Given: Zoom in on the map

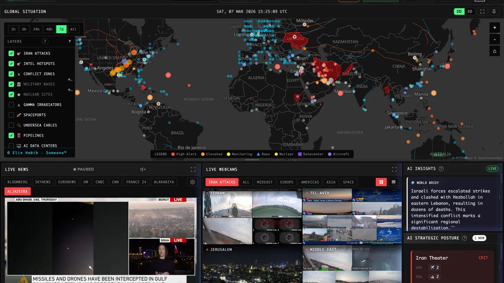Looking at the screenshot, I should click(x=495, y=28).
